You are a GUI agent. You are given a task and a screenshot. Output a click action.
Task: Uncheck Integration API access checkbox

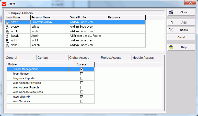coord(81,97)
